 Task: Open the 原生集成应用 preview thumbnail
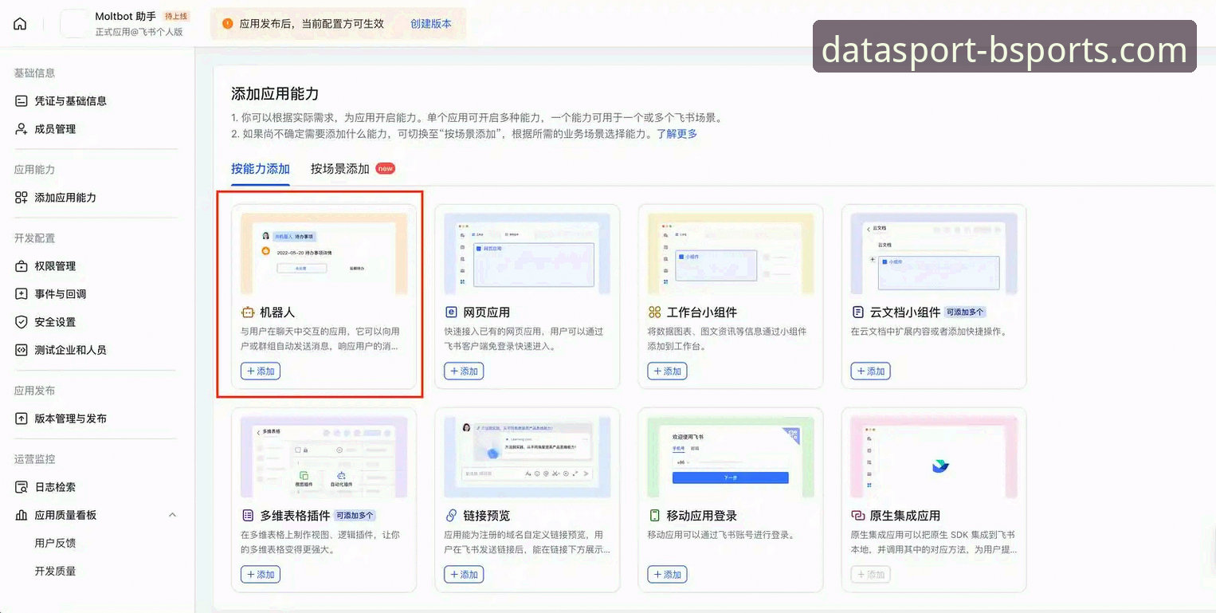(934, 458)
